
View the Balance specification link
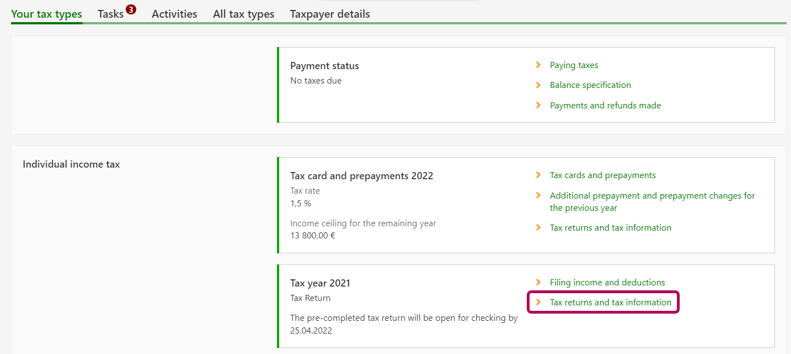(x=590, y=85)
